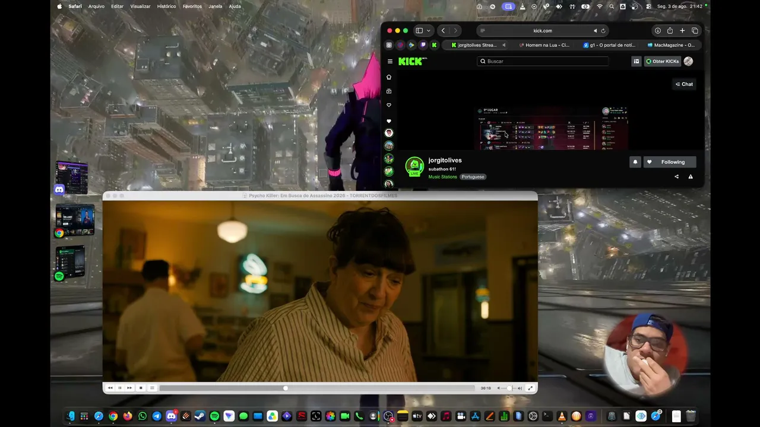The image size is (760, 427).
Task: Switch to g1 portal de notícias tab
Action: coord(609,45)
